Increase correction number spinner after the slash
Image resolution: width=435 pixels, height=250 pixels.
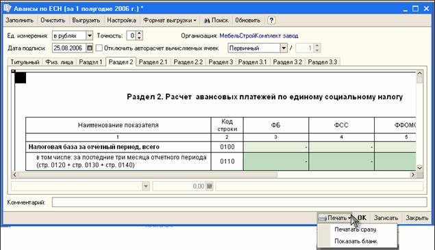coord(317,46)
